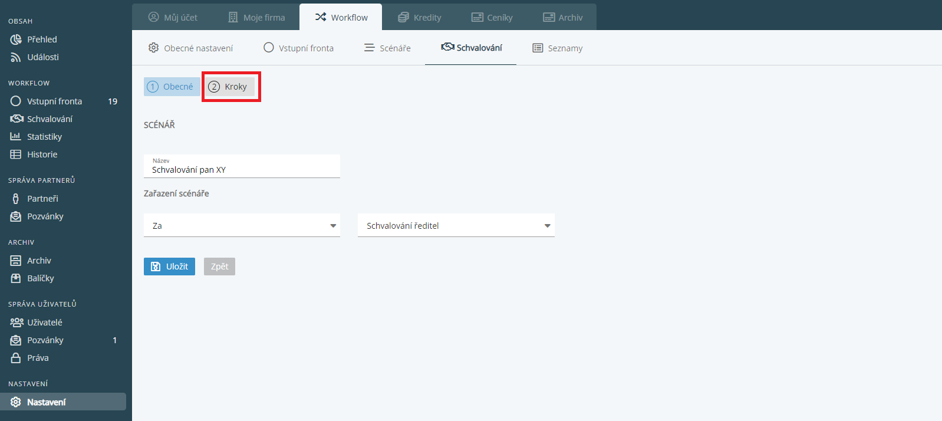Go to the Moje firma tab

[x=256, y=18]
